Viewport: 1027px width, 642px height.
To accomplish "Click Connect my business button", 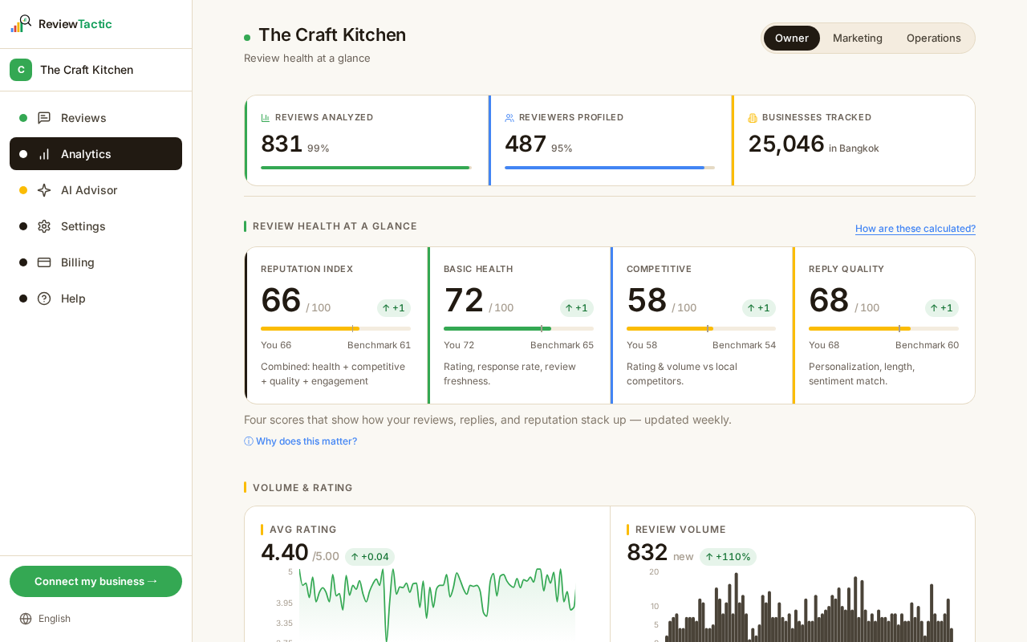I will (96, 581).
